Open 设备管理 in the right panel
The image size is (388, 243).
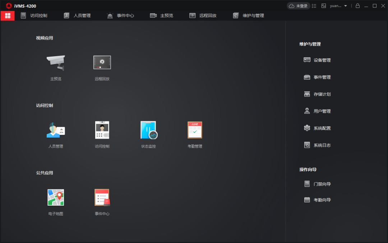pyautogui.click(x=317, y=60)
